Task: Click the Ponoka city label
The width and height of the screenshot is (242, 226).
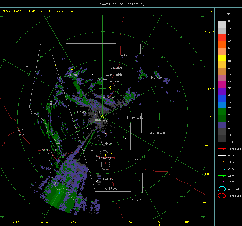Action: pyautogui.click(x=123, y=55)
